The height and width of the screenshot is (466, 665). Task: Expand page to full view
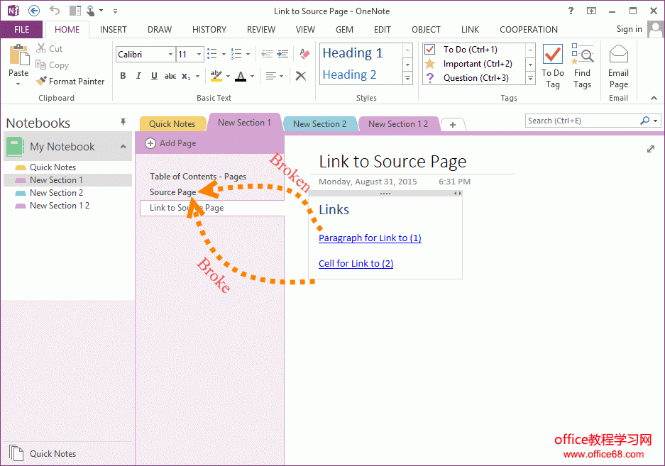651,149
